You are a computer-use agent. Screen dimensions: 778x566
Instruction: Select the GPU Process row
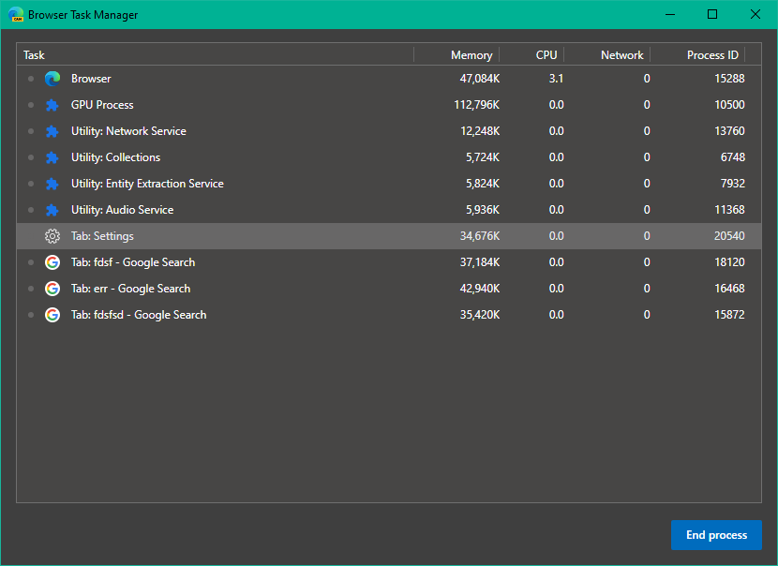point(389,105)
